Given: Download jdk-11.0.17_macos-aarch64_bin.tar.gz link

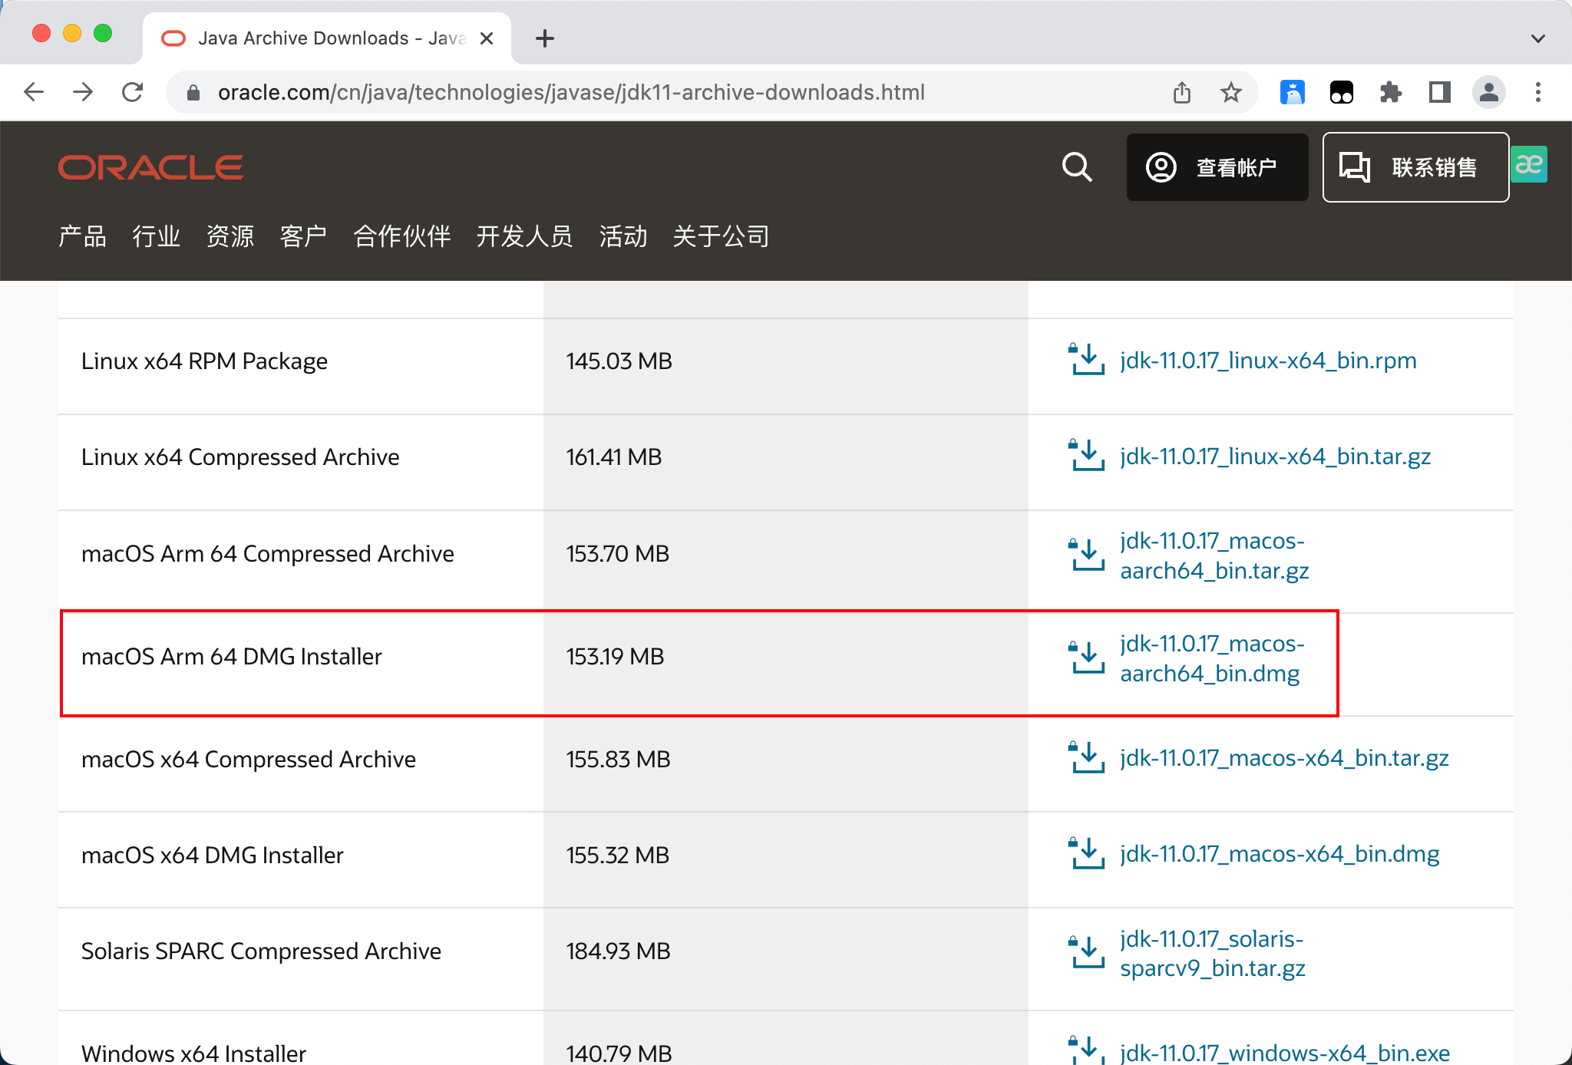Looking at the screenshot, I should 1214,556.
